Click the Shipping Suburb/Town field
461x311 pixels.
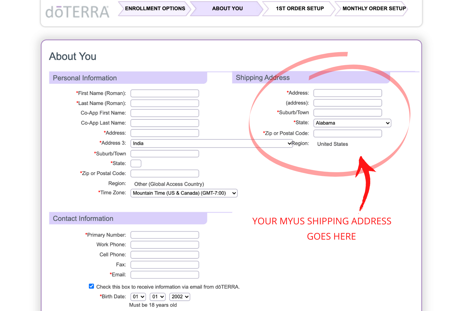(x=347, y=113)
